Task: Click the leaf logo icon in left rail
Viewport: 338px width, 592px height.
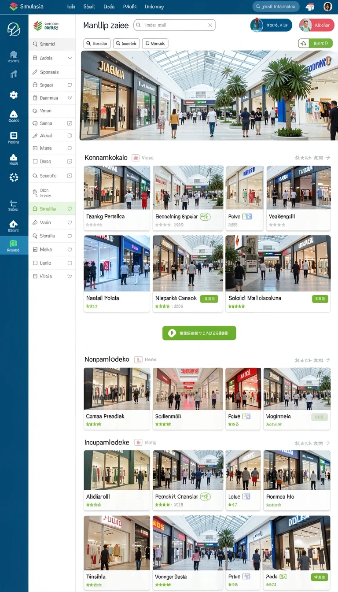Action: point(14,29)
